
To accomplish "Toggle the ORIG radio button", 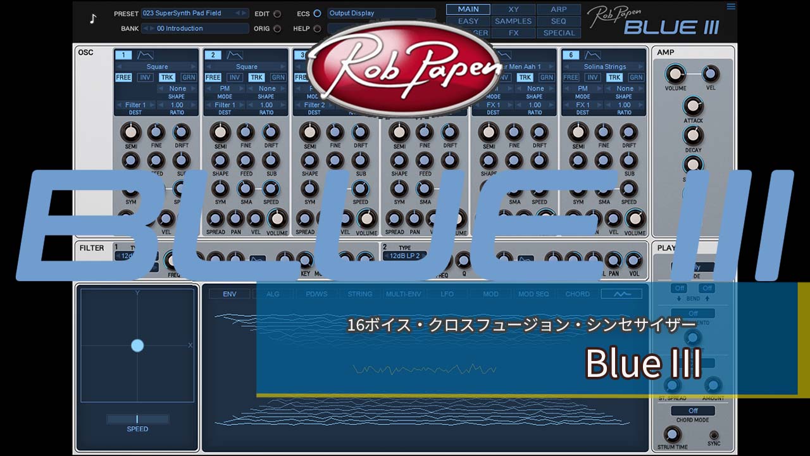I will point(277,28).
